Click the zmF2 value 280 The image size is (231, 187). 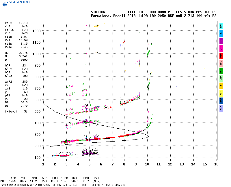[x=25, y=82]
